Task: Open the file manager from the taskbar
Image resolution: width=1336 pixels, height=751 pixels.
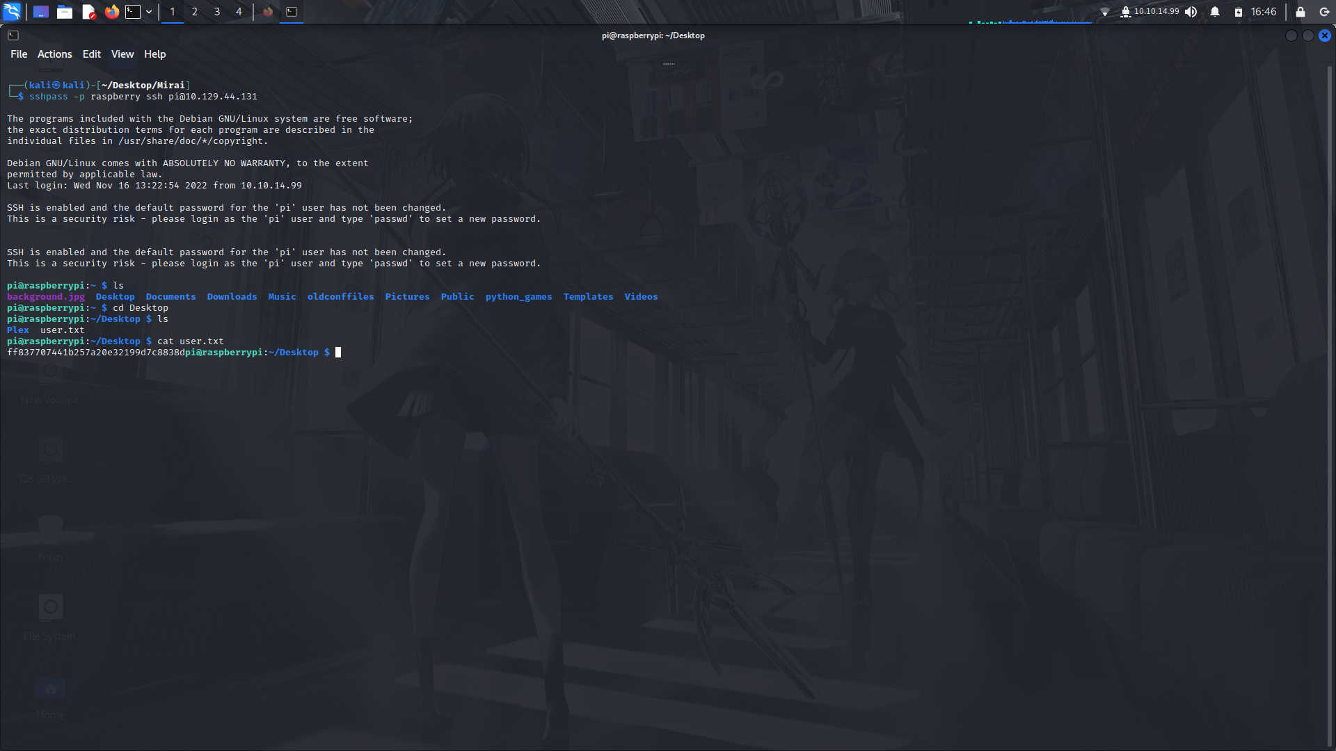Action: [x=65, y=12]
